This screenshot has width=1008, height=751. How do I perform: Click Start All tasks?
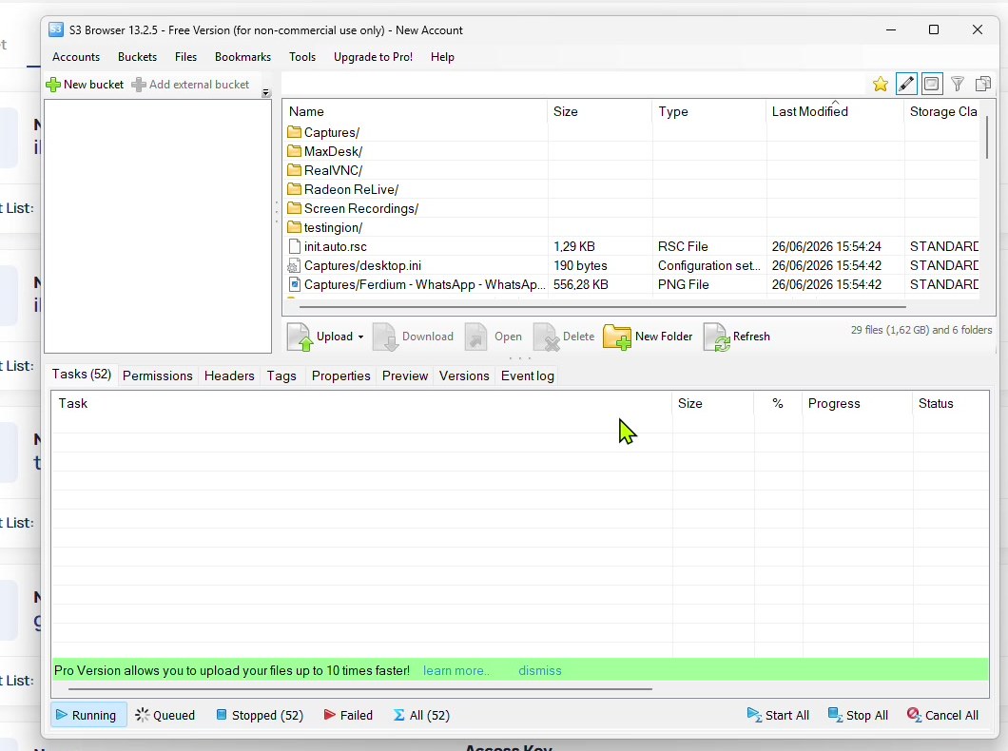coord(778,715)
